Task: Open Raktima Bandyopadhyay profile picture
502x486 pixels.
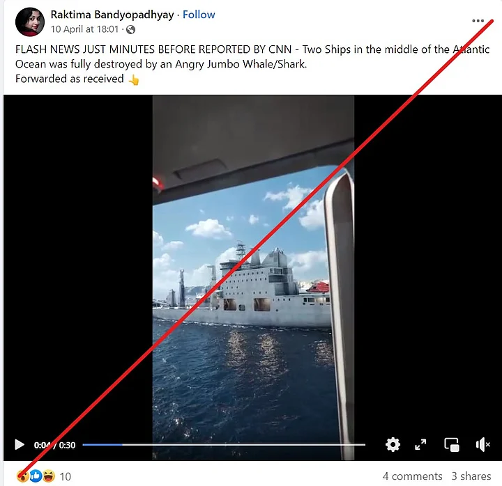Action: point(30,22)
